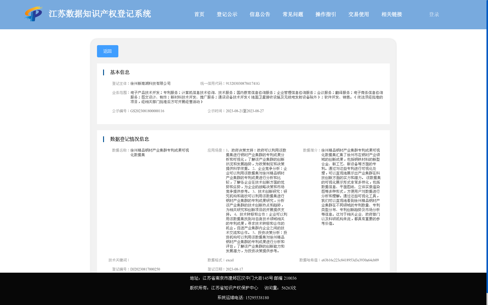Select the 数据登记情况信息 section heading
The image size is (488, 305).
click(x=130, y=139)
